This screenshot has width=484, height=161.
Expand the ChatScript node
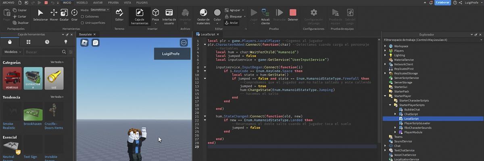pyautogui.click(x=395, y=114)
